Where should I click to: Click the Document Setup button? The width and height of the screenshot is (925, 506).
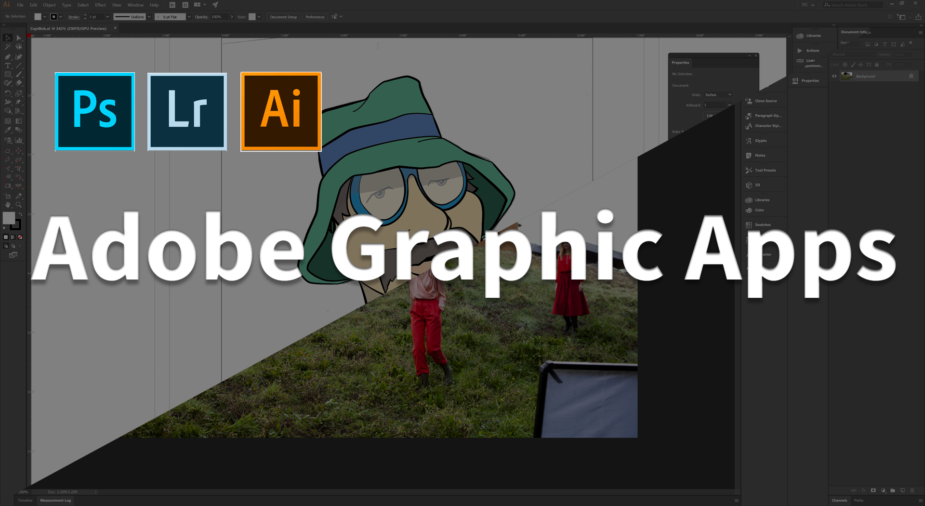pos(283,17)
